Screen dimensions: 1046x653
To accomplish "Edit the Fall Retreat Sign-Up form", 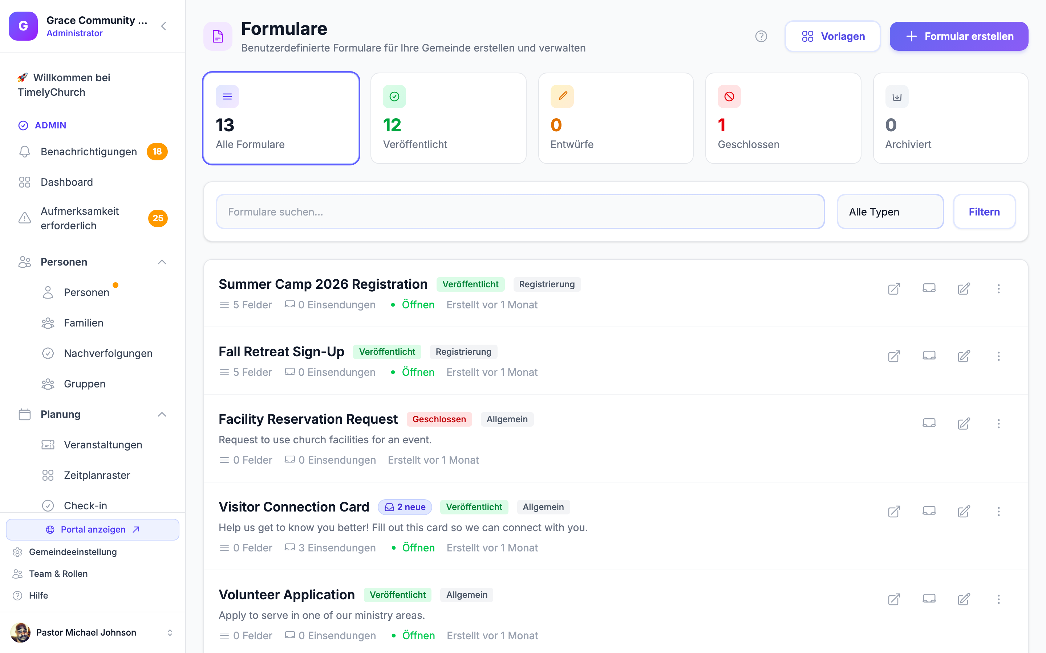I will (x=964, y=356).
